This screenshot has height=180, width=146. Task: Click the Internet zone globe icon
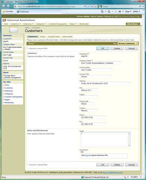click(82, 177)
